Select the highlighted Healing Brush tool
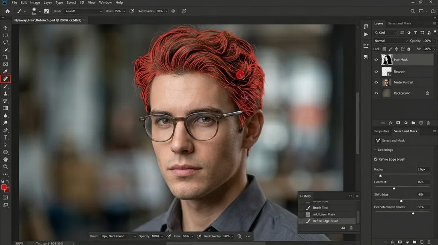 (5, 79)
